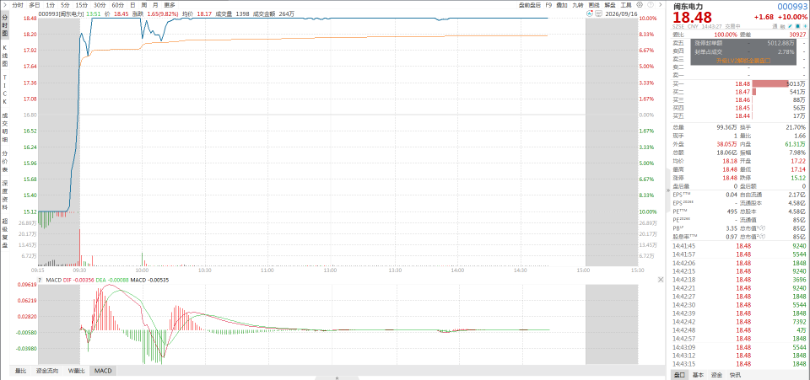This screenshot has height=380, width=810.
Task: Select the 周 weekly period
Action: coord(143,5)
